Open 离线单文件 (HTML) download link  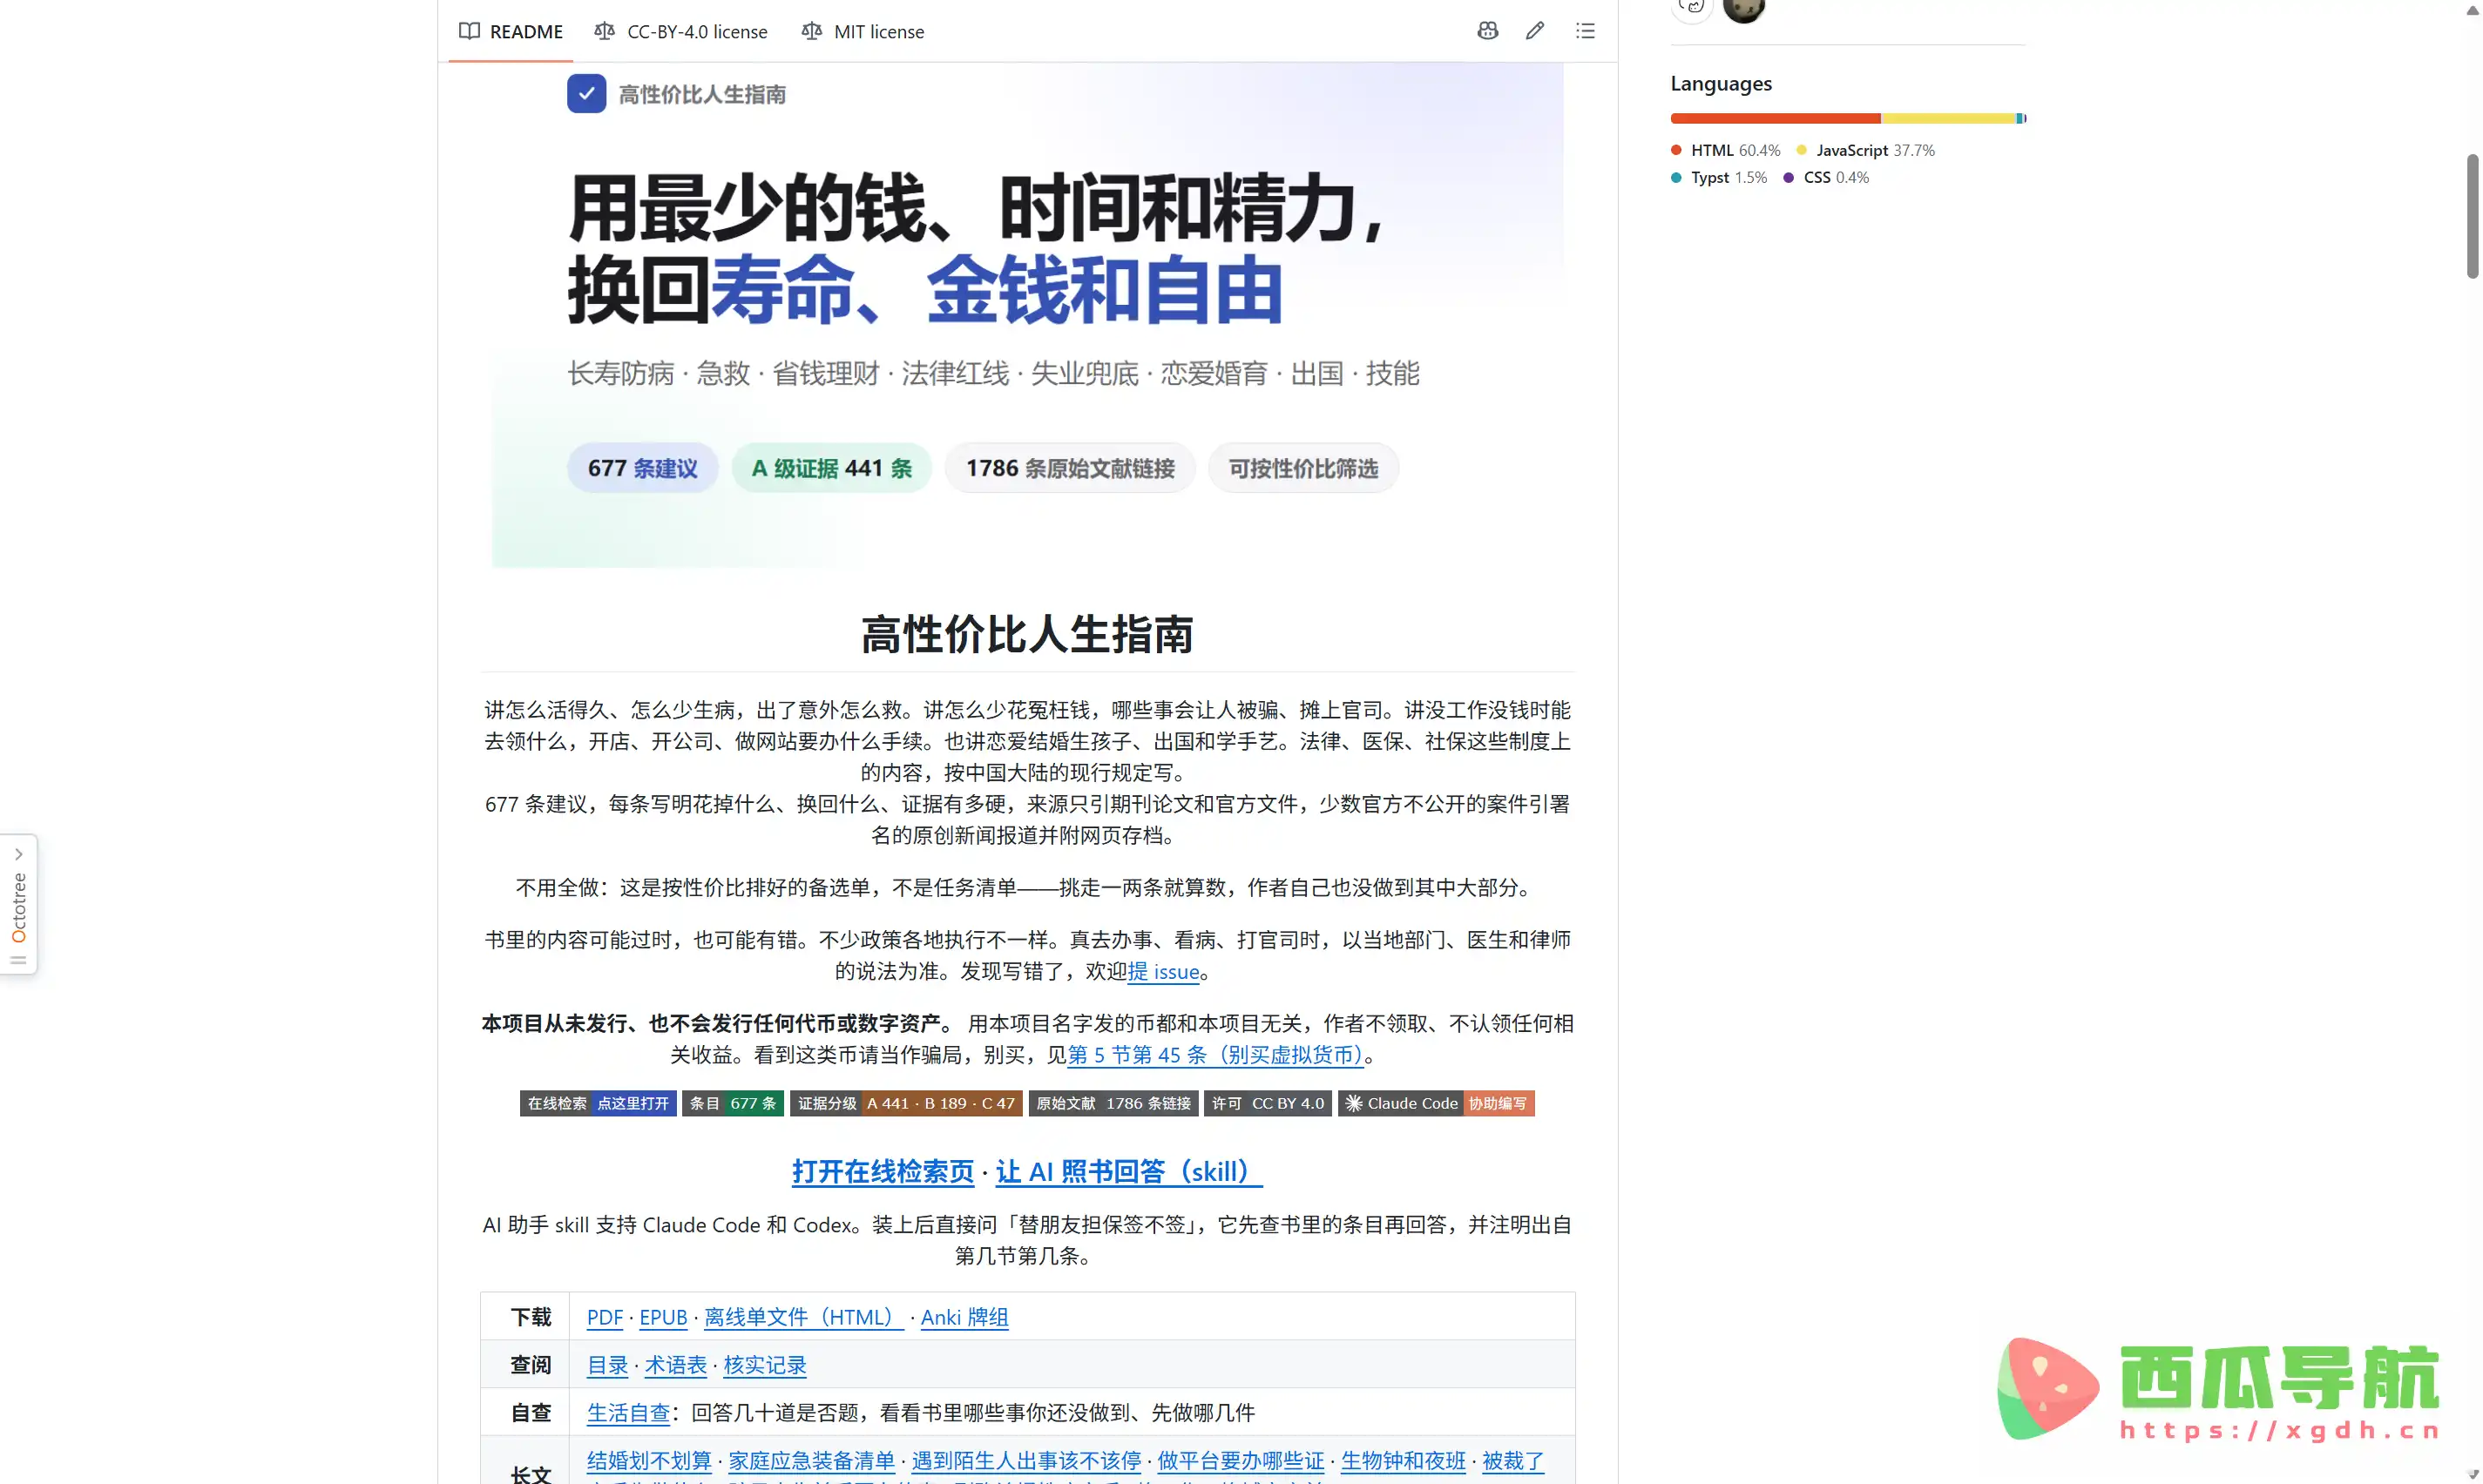803,1317
